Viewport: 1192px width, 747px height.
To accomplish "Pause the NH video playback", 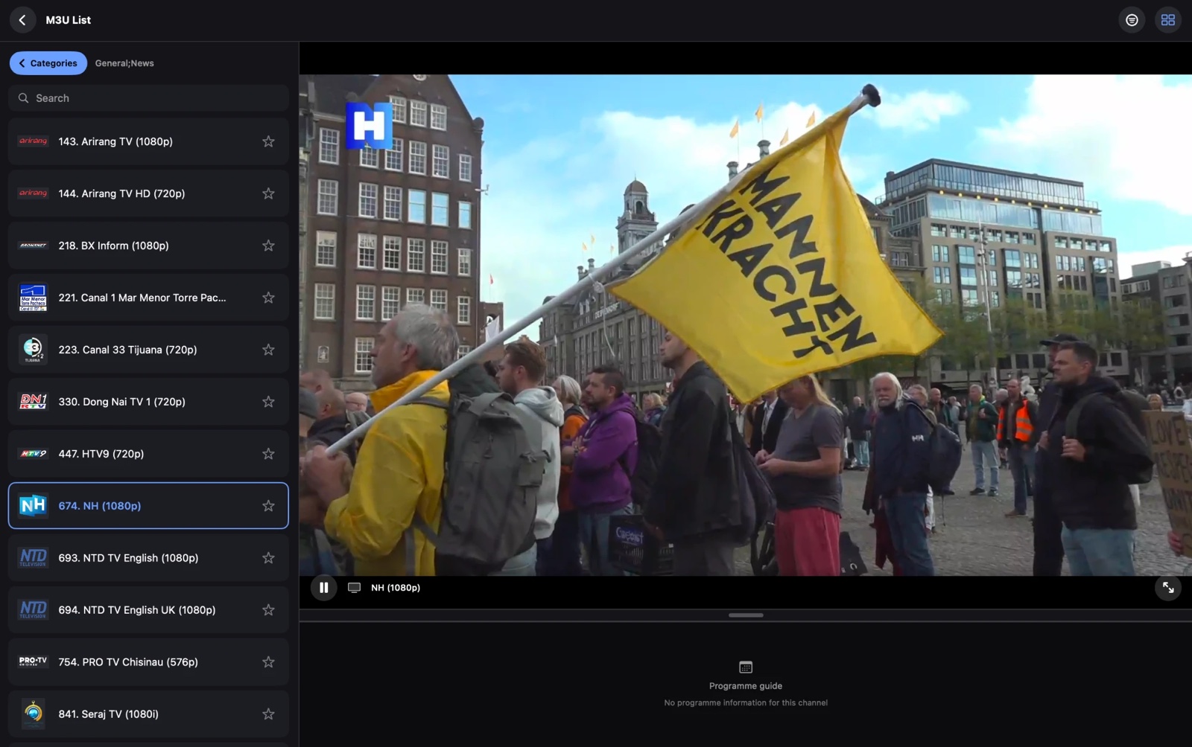I will pyautogui.click(x=323, y=588).
